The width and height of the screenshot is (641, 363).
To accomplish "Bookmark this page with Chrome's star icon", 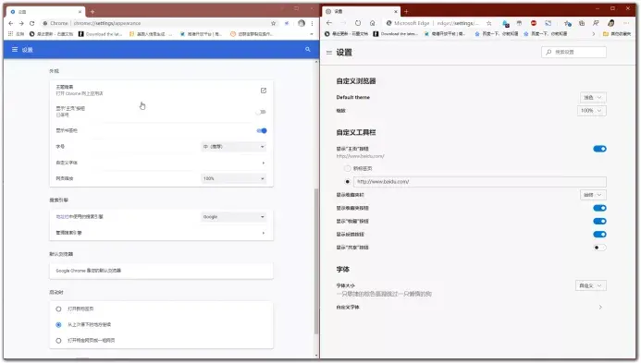I will 274,23.
